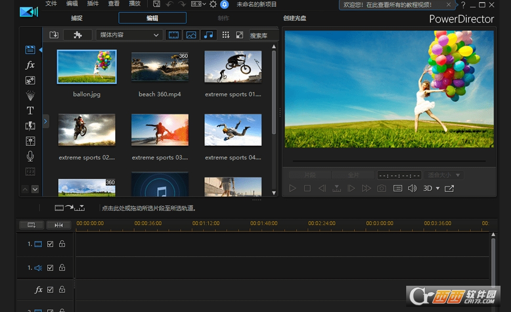Click the expand library view icon
The height and width of the screenshot is (312, 511).
(240, 35)
